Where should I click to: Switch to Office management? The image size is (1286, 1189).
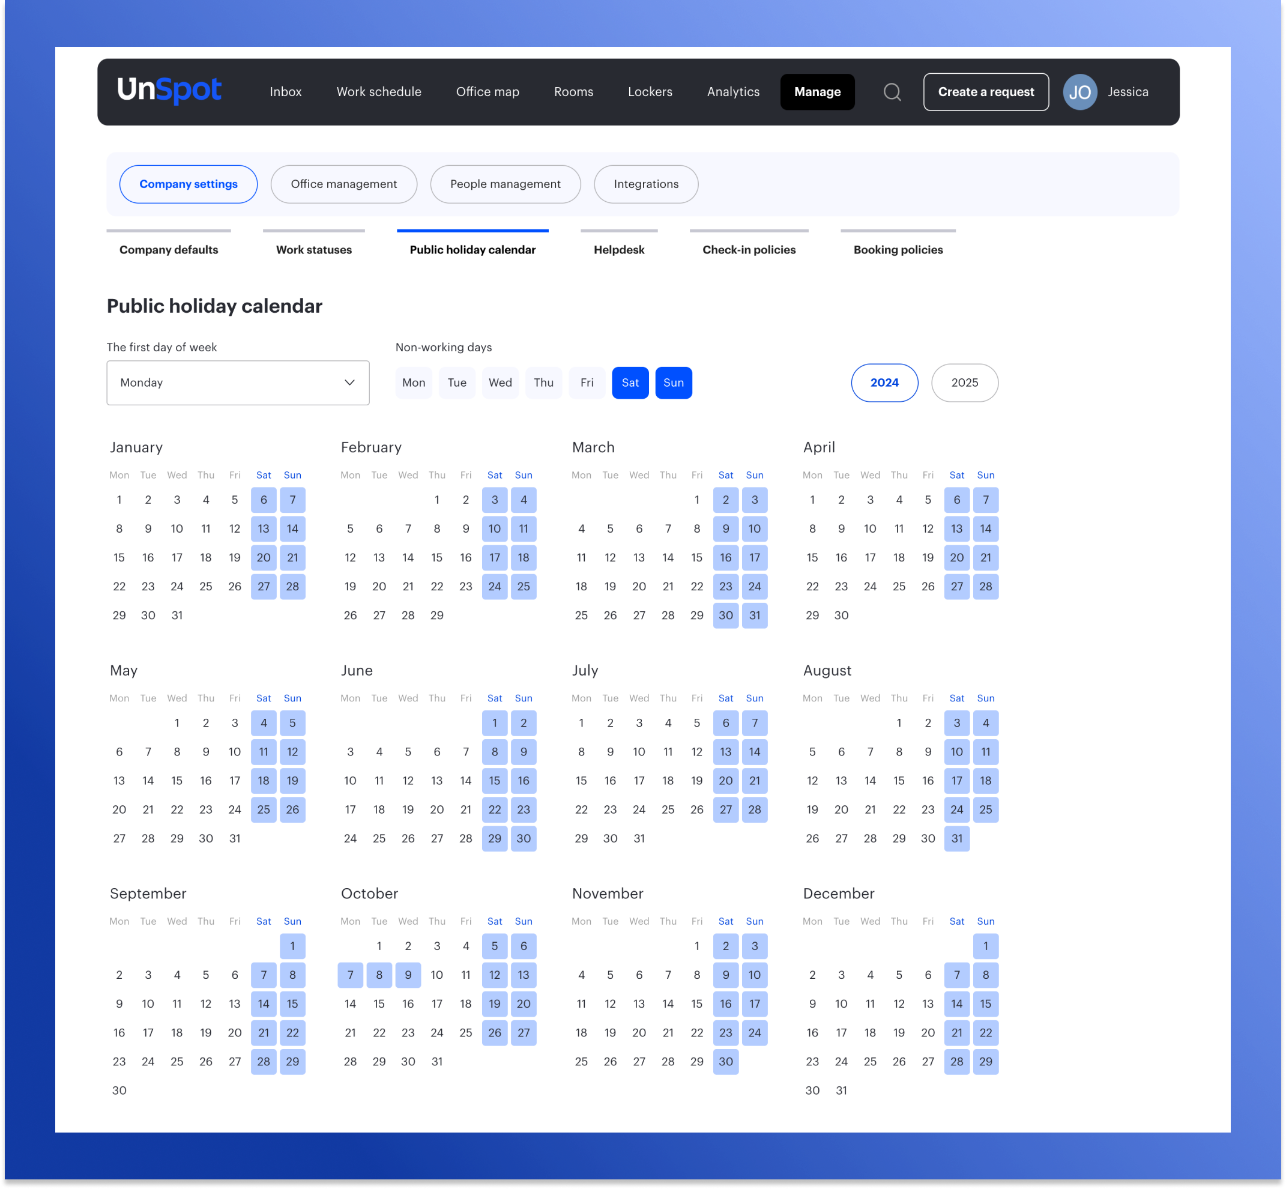pos(344,184)
